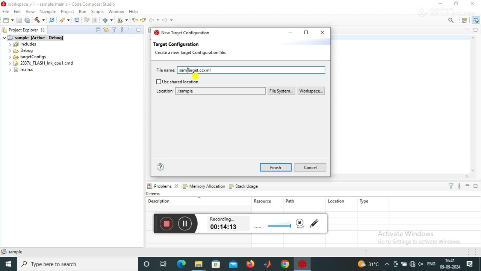Viewport: 481px width, 271px height.
Task: Open Chrome from the taskbar
Action: click(285, 264)
